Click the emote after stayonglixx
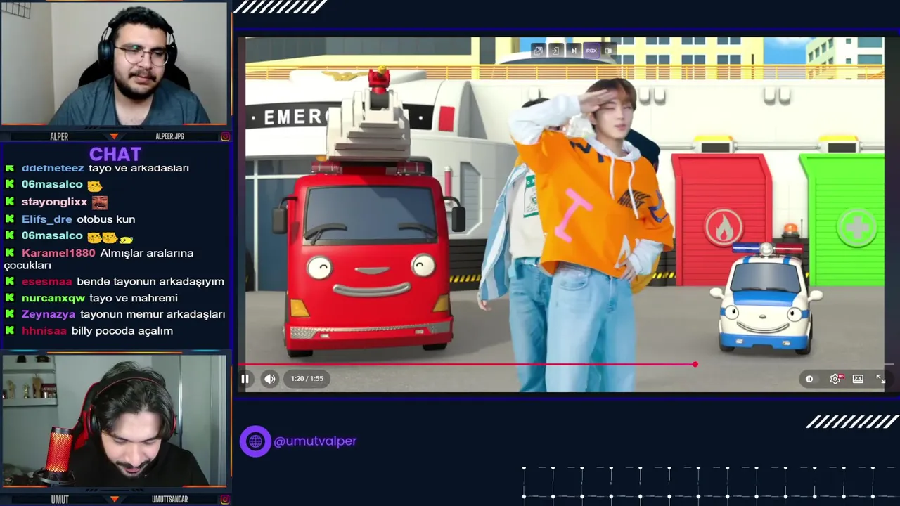900x506 pixels. coord(100,202)
